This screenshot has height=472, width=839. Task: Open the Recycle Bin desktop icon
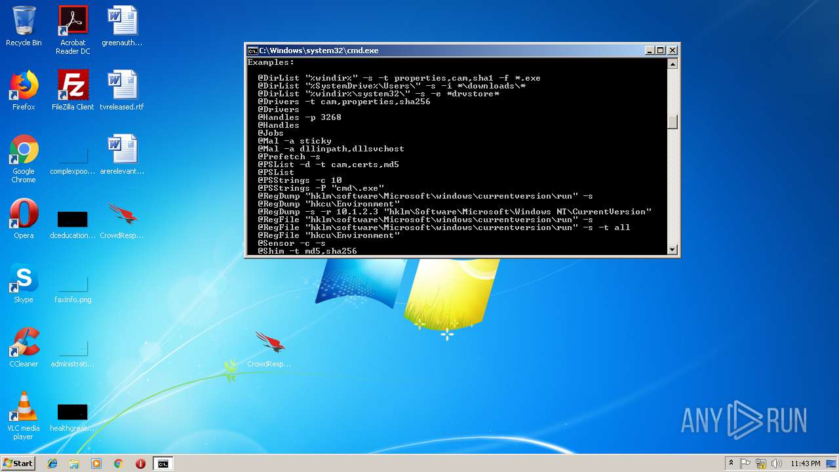pos(24,26)
